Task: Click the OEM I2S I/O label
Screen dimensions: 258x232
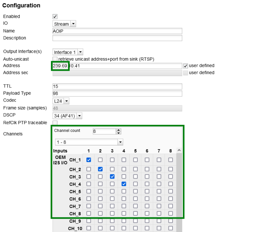Action: [60, 160]
